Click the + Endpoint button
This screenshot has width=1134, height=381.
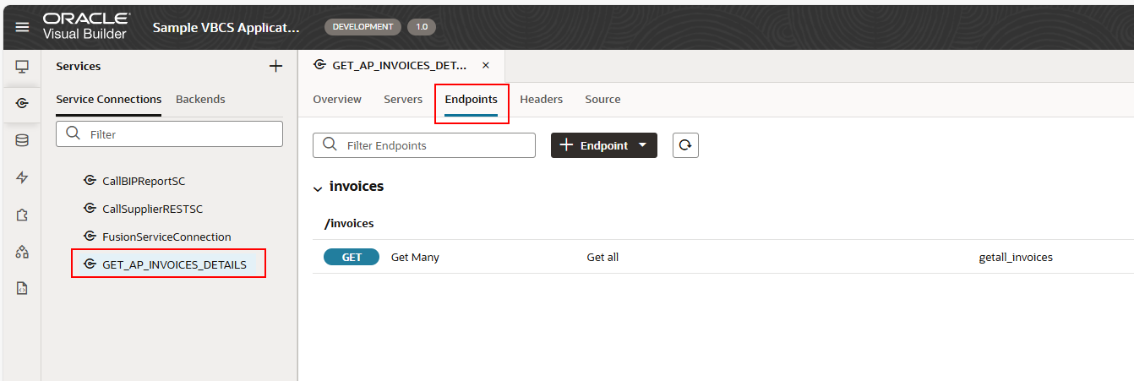point(604,145)
